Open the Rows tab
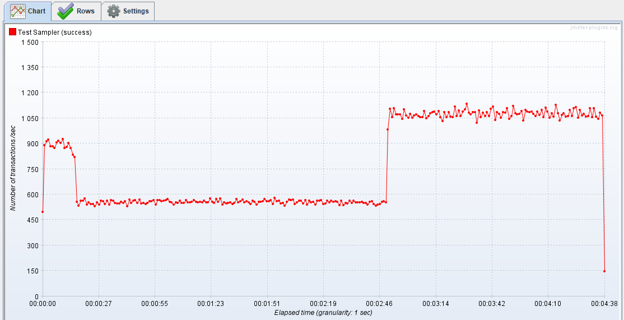The height and width of the screenshot is (320, 624). click(x=76, y=11)
